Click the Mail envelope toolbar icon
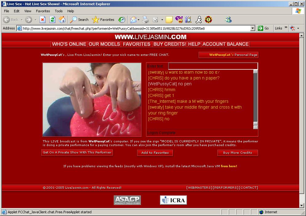Viewport: 306px width, 216px height. click(133, 20)
